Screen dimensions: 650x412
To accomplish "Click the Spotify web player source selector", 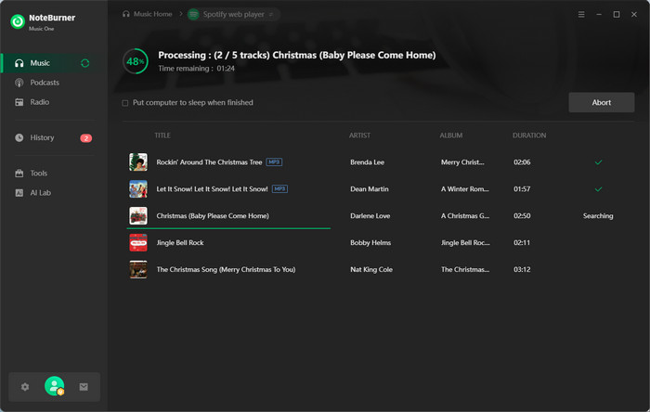I will click(x=233, y=15).
